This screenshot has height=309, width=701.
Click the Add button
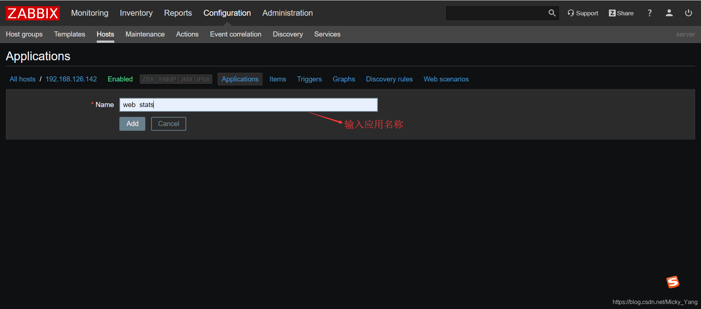pos(132,124)
